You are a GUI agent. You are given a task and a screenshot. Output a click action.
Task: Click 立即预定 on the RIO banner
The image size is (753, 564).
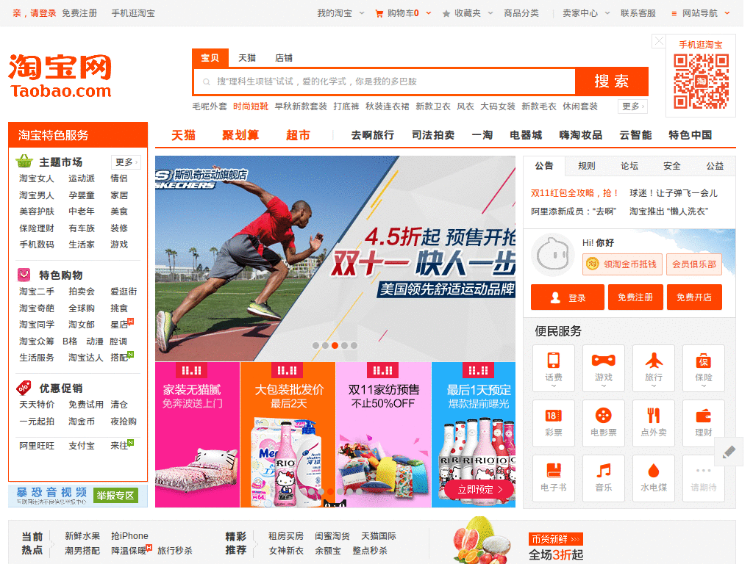click(479, 489)
